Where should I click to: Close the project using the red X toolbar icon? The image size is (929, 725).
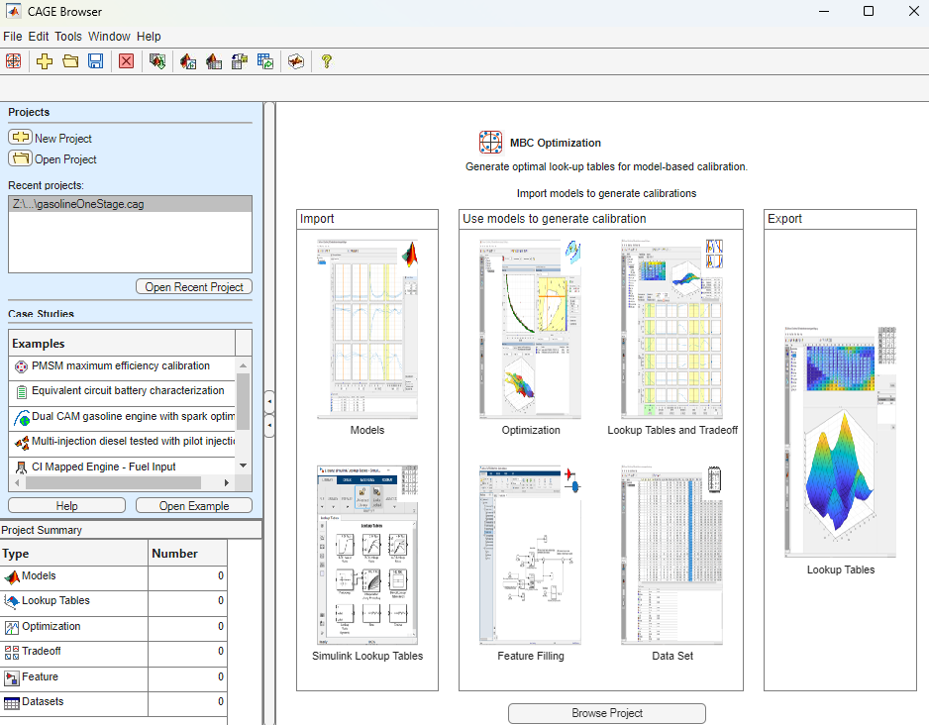[126, 60]
